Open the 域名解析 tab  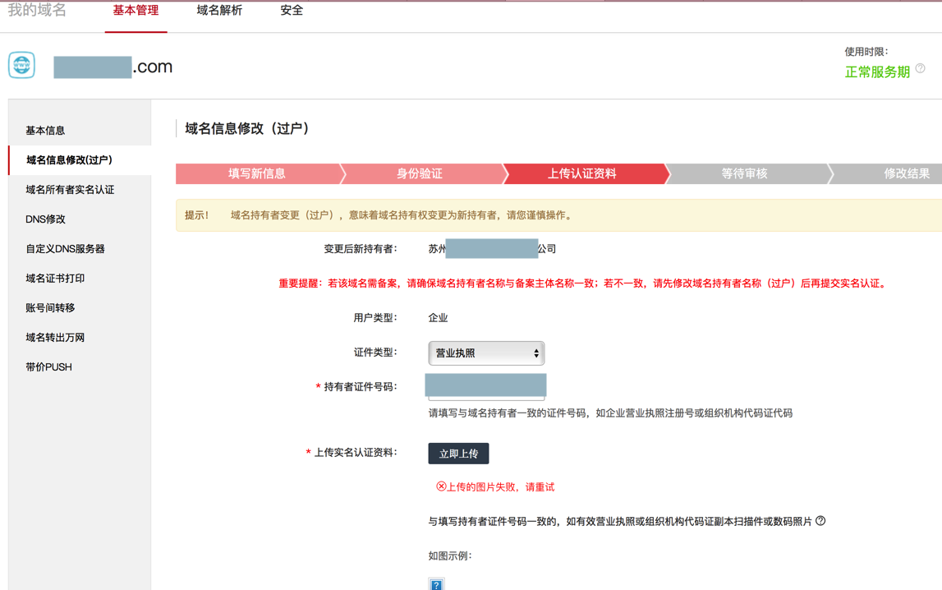point(219,11)
